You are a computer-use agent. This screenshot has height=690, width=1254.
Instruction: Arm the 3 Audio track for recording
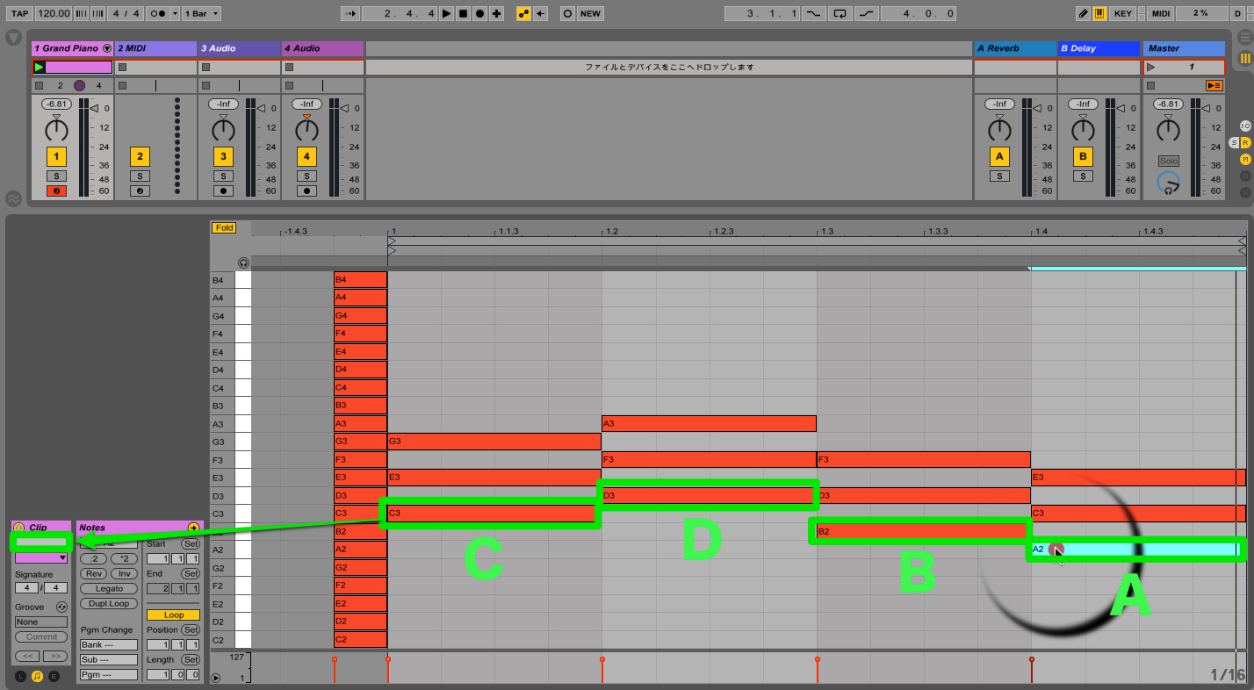tap(223, 190)
